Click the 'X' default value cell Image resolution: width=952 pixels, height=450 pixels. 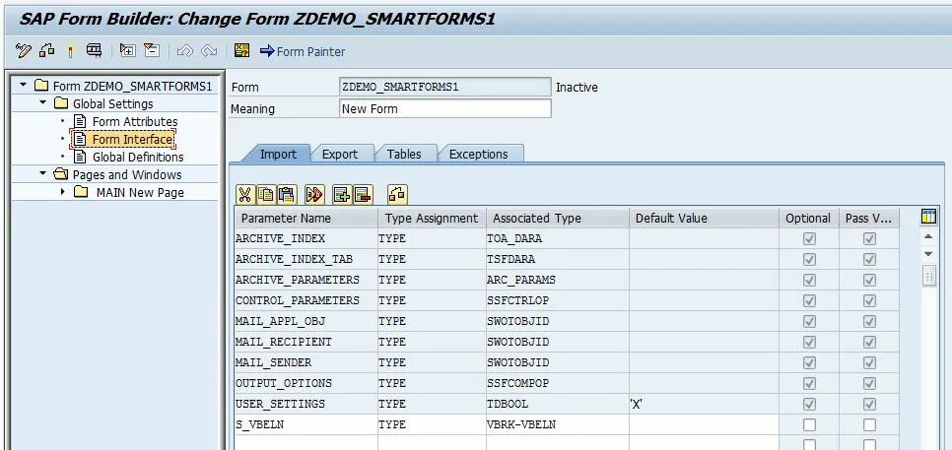coord(704,404)
